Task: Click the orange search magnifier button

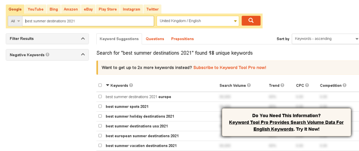Action: coord(251,21)
